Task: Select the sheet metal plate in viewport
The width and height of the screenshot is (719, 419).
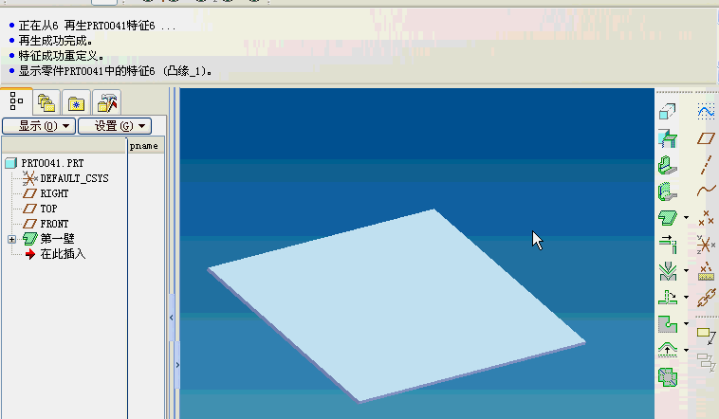Action: (396, 305)
